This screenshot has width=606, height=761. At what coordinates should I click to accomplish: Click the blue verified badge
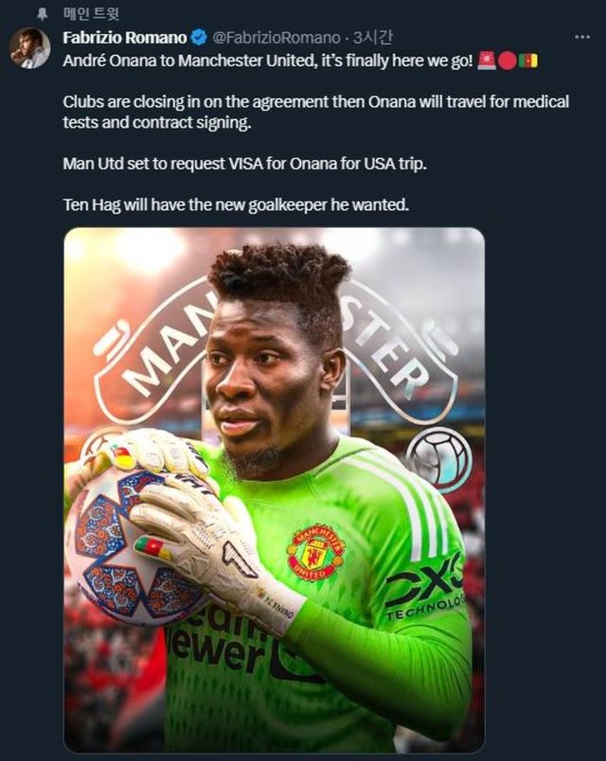199,37
